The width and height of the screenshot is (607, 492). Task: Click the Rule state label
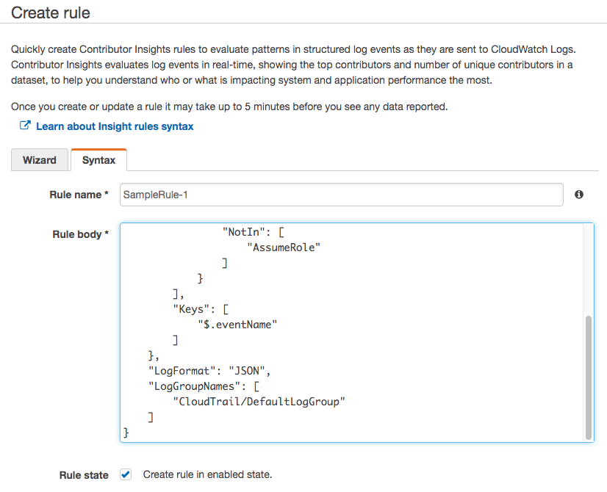83,475
